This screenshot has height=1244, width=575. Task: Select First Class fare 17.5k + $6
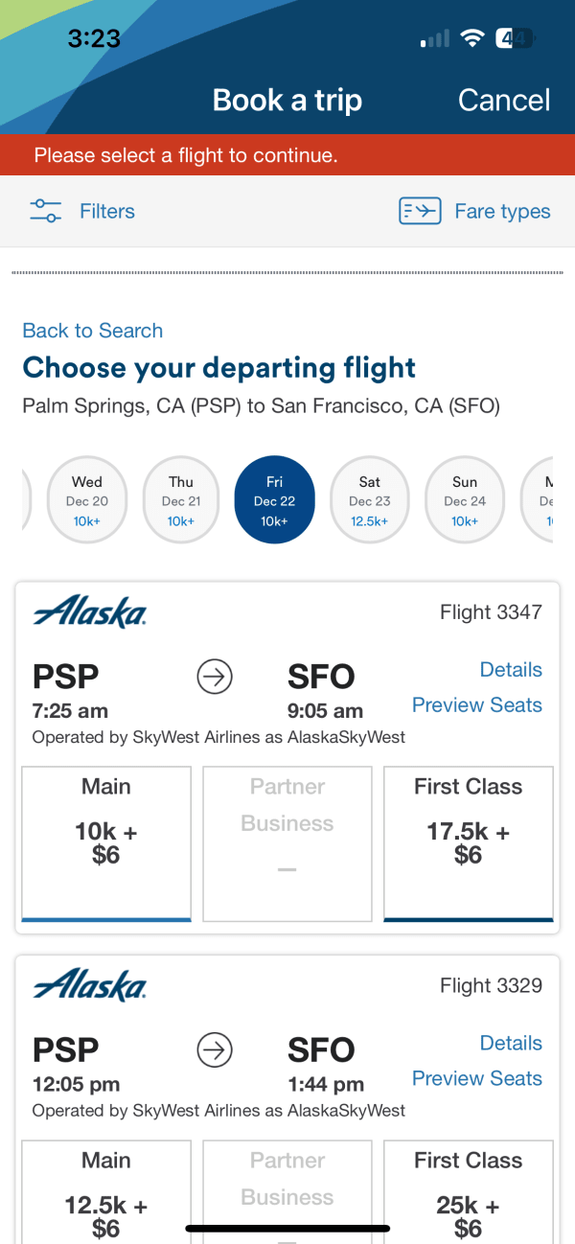pos(469,843)
